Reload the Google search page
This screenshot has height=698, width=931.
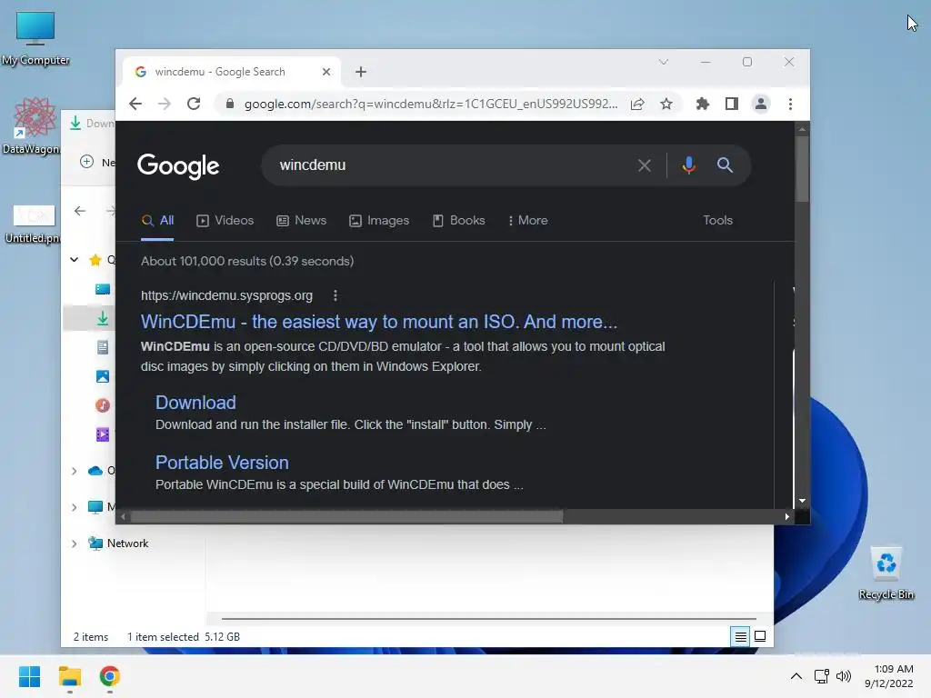click(194, 104)
